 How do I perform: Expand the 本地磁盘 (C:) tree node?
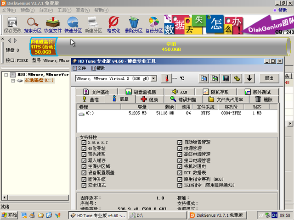click(x=13, y=81)
